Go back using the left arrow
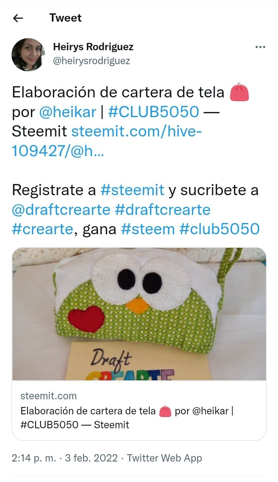The width and height of the screenshot is (278, 482). (18, 18)
